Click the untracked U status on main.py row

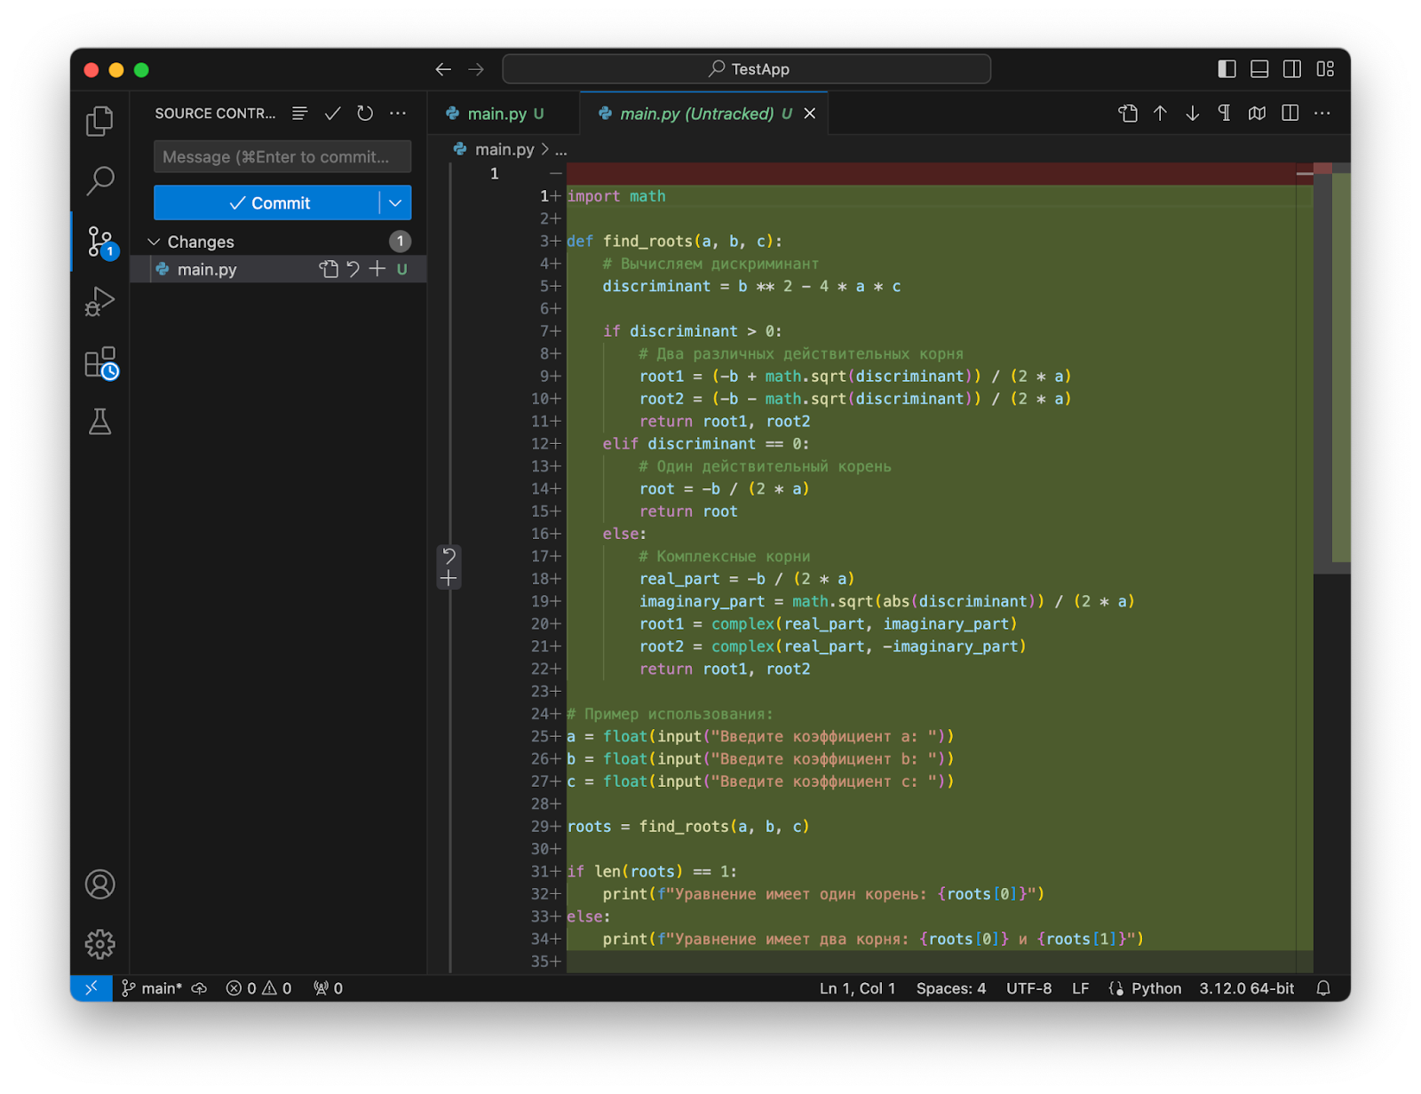(402, 269)
